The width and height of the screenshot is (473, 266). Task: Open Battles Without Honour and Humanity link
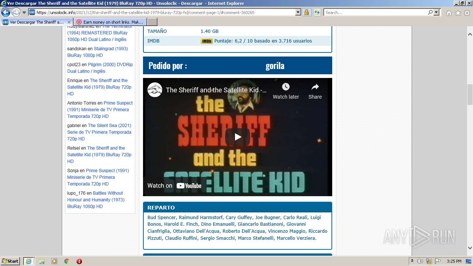(96, 200)
